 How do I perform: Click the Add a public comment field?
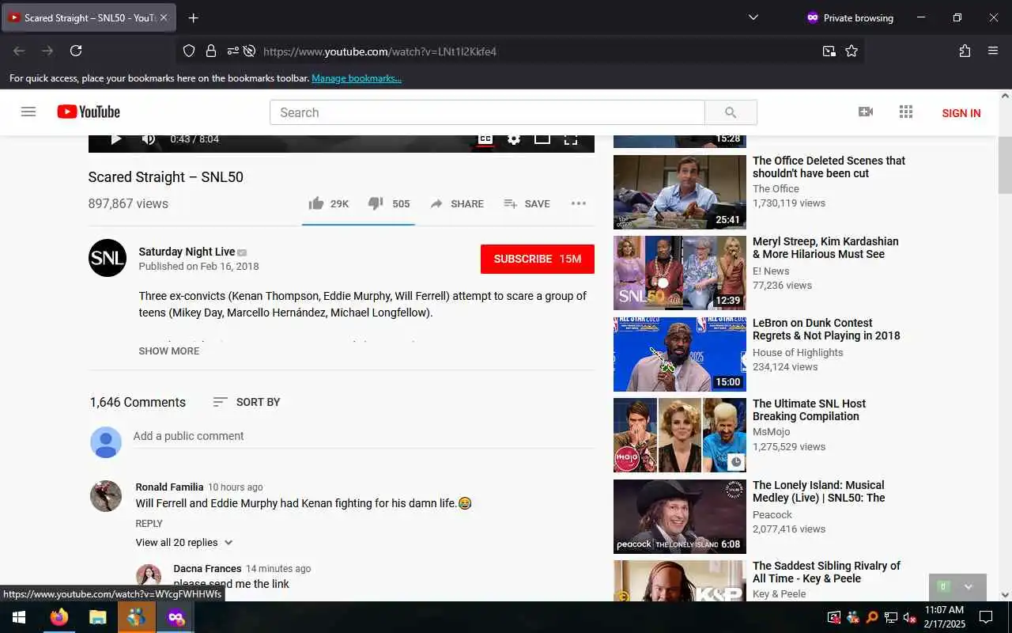364,436
